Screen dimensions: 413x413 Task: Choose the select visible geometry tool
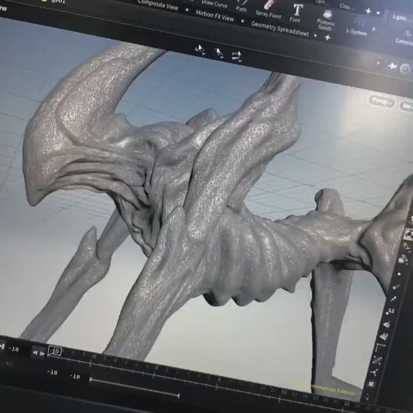pyautogui.click(x=236, y=56)
